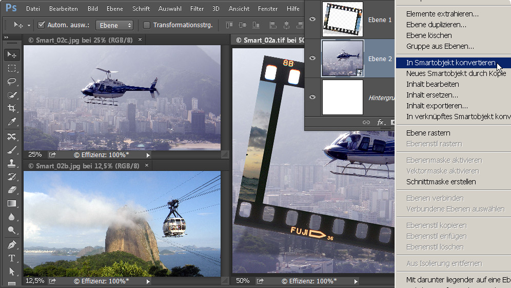Viewport: 511px width, 288px height.
Task: Select the Dodge tool
Action: [x=12, y=231]
